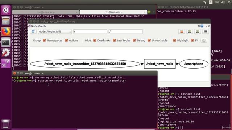Toggle the Namespaces group checkbox

coord(44,40)
